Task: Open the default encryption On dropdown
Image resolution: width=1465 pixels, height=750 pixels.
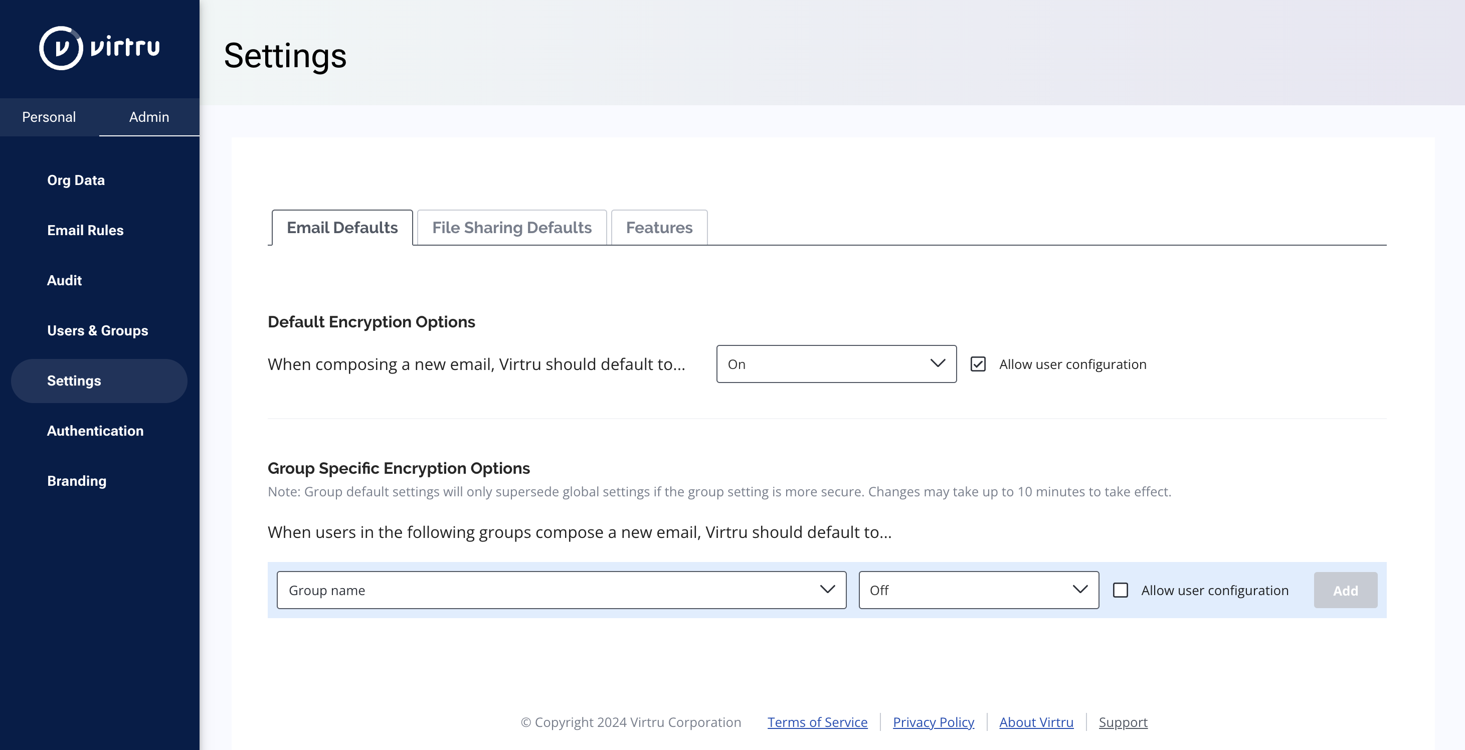Action: click(836, 364)
